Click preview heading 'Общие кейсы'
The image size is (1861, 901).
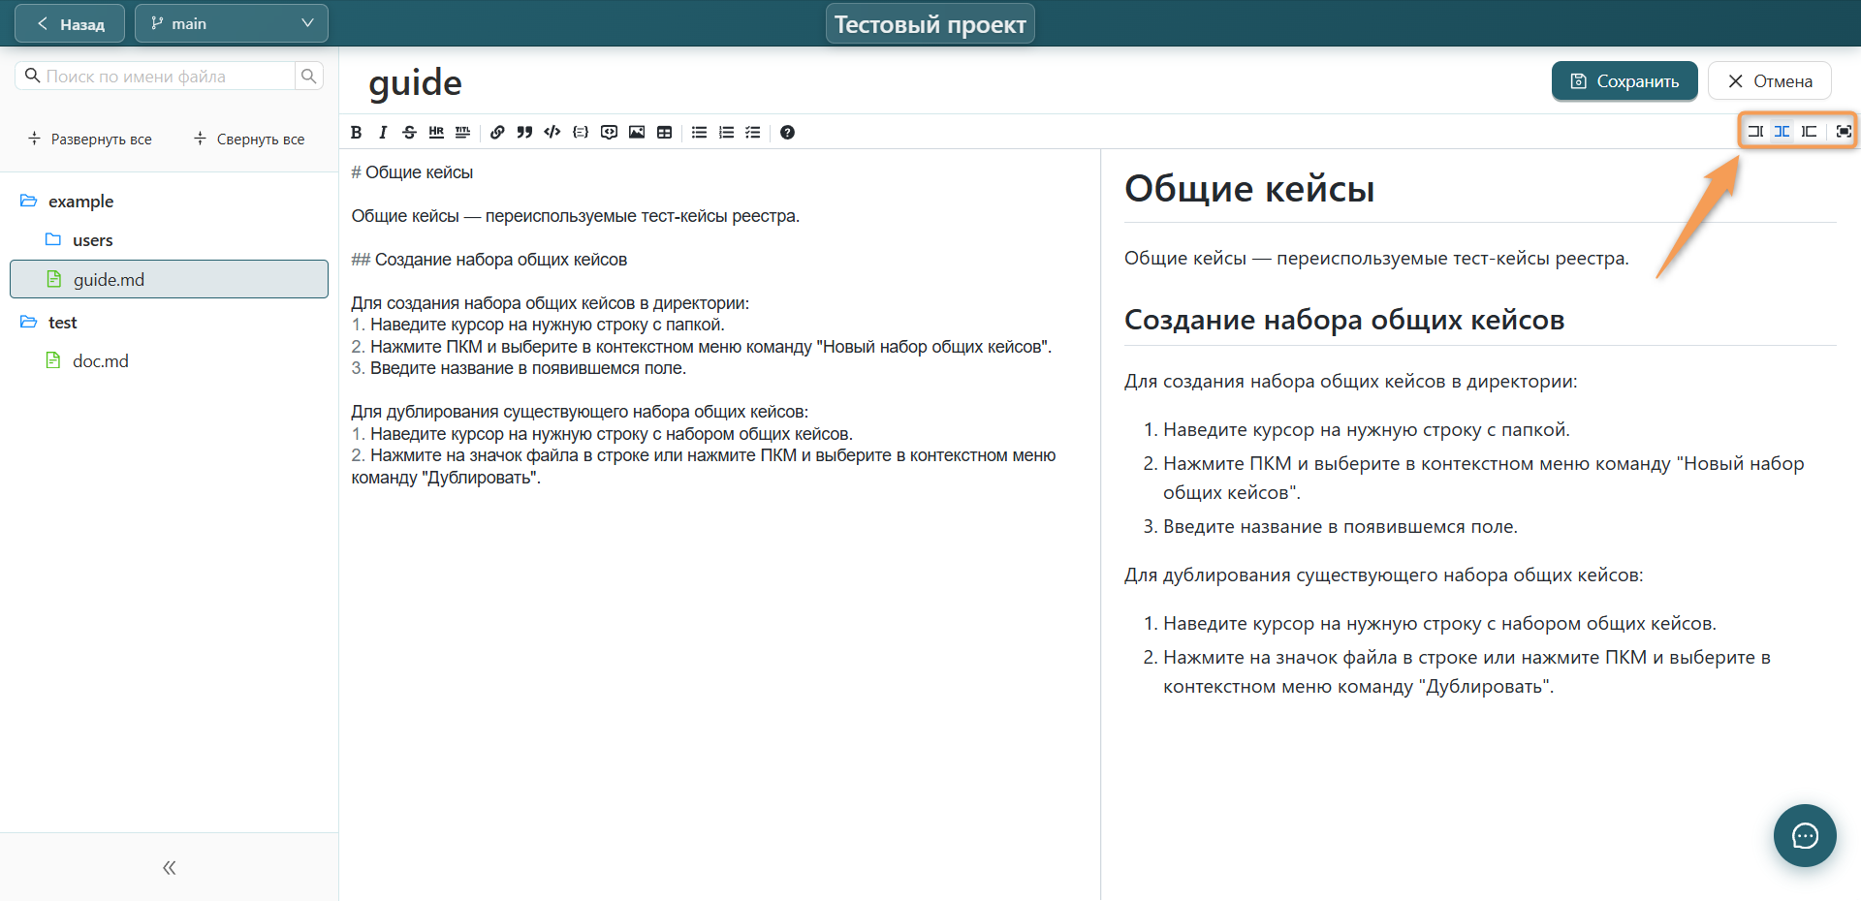(x=1249, y=188)
